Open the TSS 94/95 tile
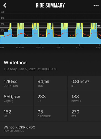101x139 pixels. [50, 83]
